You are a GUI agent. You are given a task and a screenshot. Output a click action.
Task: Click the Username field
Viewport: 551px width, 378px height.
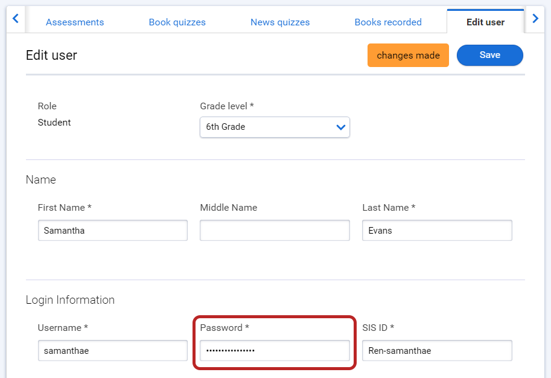point(112,351)
